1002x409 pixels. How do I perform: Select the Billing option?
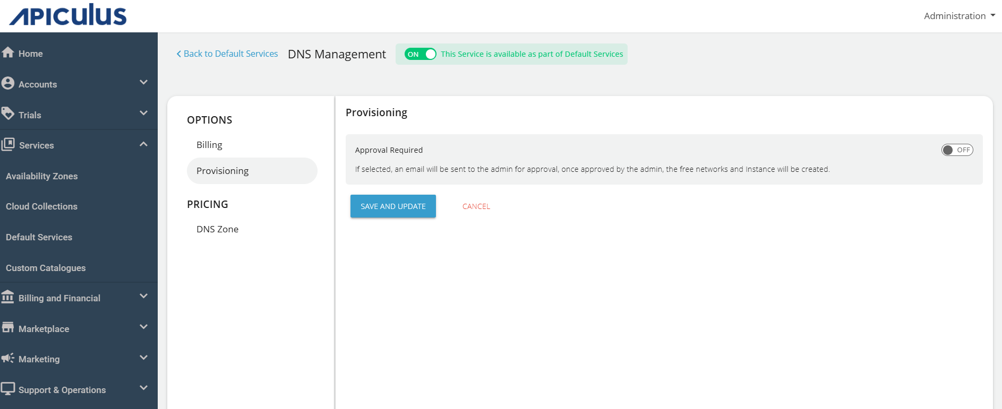point(209,145)
